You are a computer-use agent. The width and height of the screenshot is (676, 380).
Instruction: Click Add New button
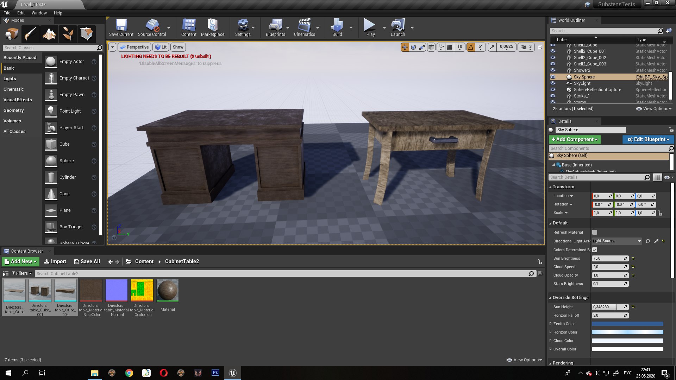pyautogui.click(x=21, y=262)
